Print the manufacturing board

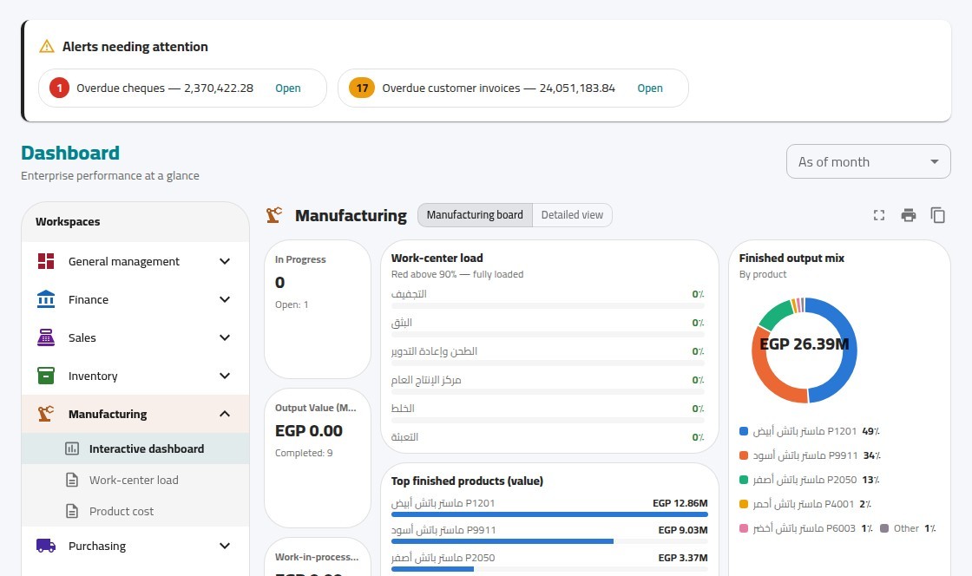tap(909, 215)
